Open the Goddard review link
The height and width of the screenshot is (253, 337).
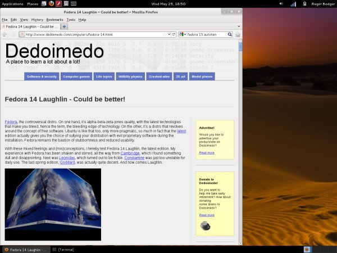pos(67,162)
